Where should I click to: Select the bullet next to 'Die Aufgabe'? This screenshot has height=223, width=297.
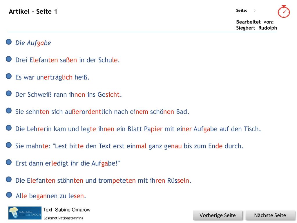tap(9, 42)
